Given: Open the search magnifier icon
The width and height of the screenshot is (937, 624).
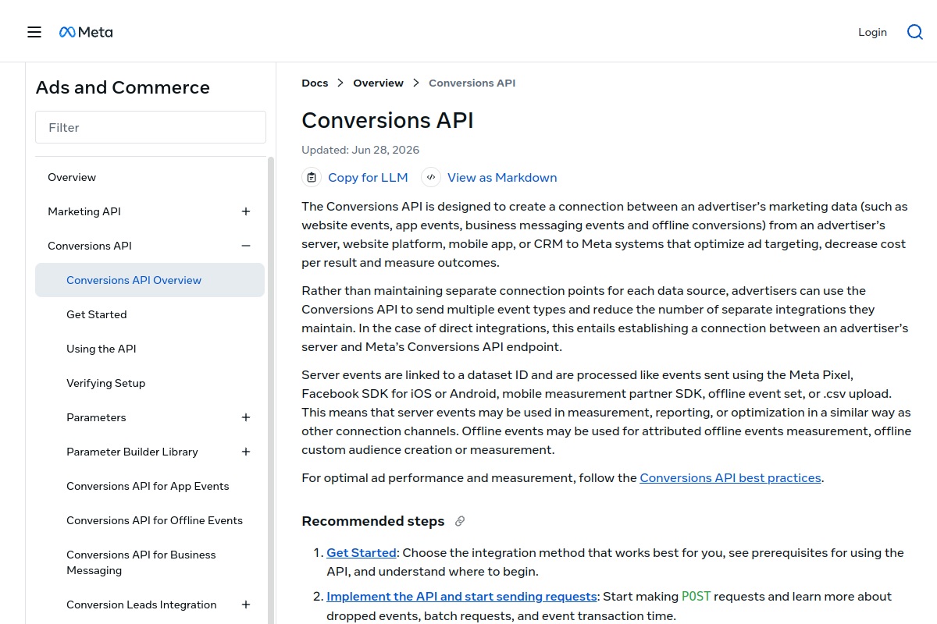Looking at the screenshot, I should pos(915,32).
